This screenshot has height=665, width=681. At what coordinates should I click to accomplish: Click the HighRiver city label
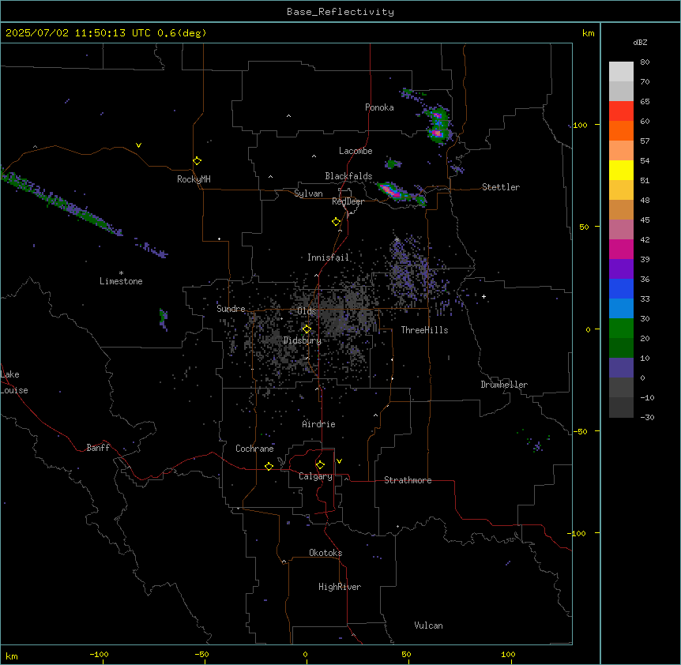(340, 587)
